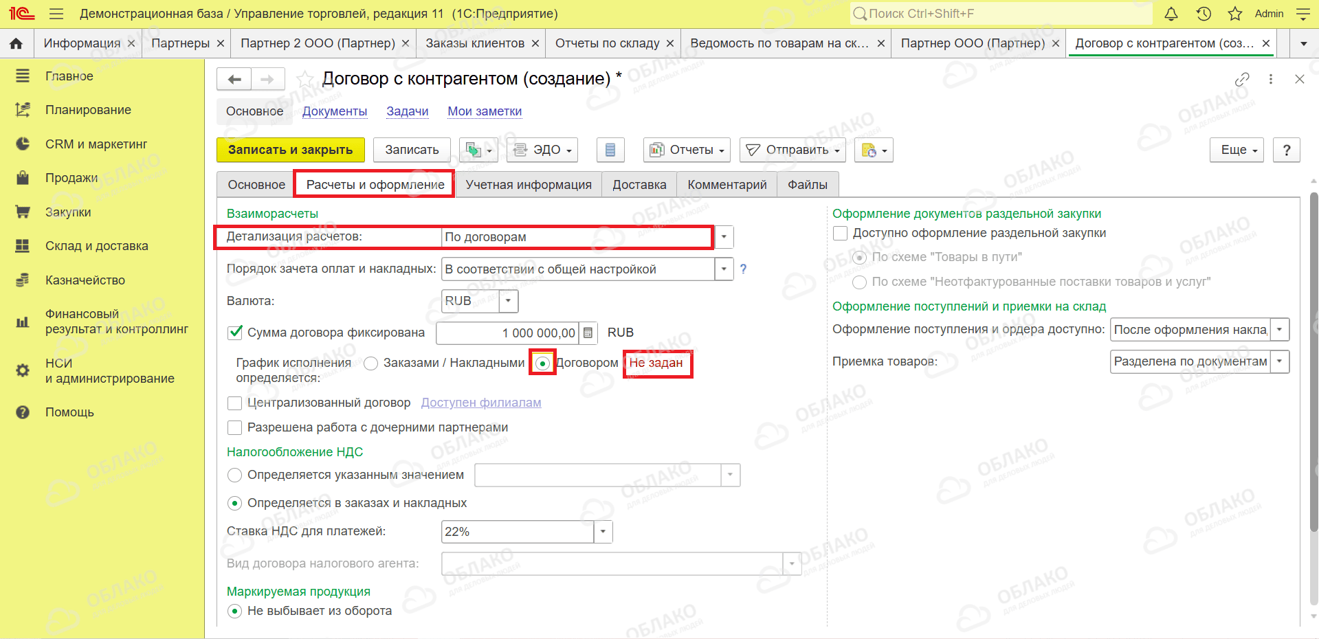Expand Детализация расчетов dropdown
1319x639 pixels.
pyautogui.click(x=724, y=237)
